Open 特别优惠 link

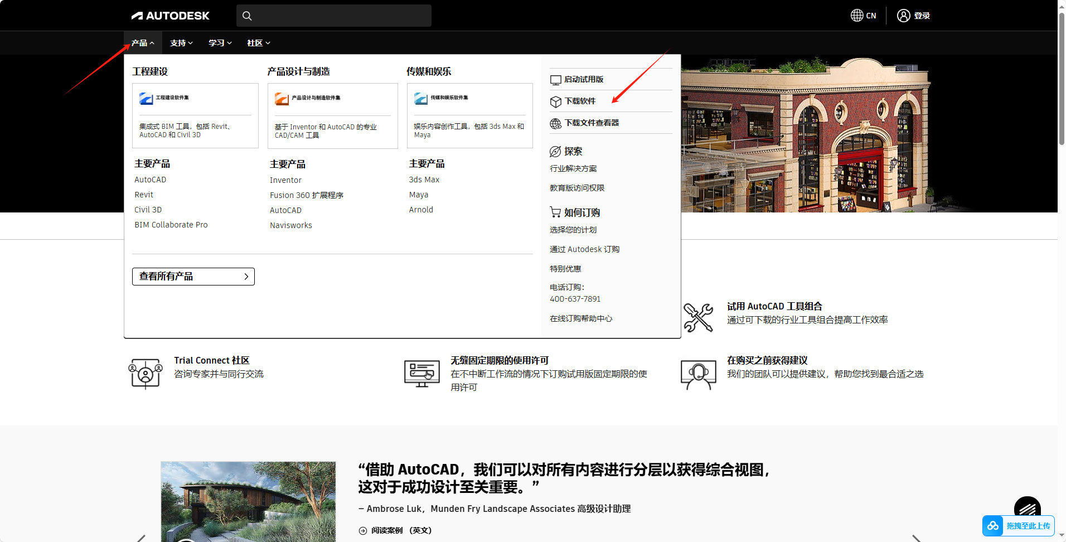click(565, 269)
